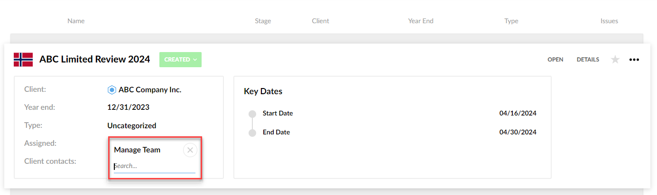
Task: Sort by the Type column header
Action: coord(511,21)
